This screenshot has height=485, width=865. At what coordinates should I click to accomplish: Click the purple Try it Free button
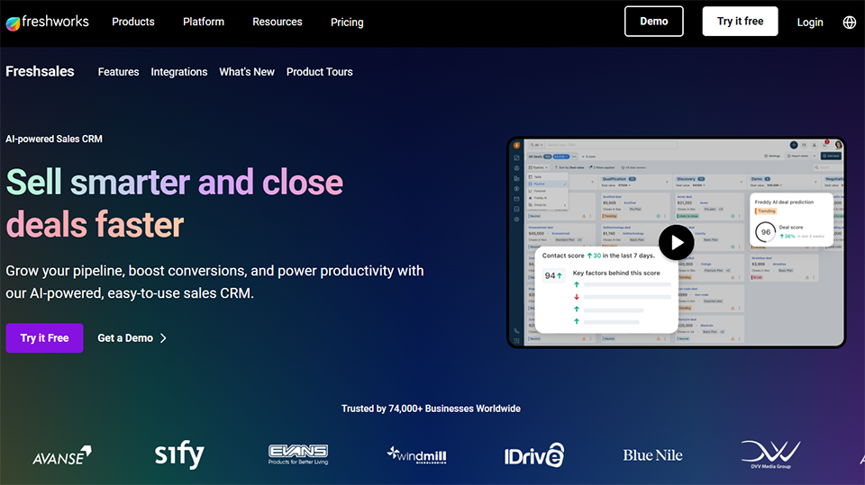click(x=45, y=337)
